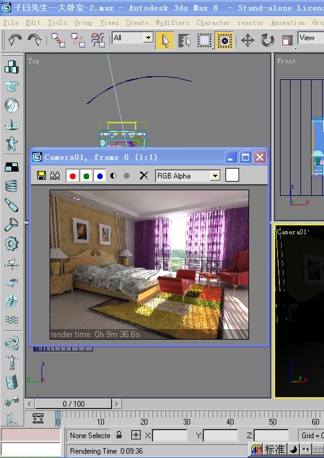Click the rendered bedroom image
The width and height of the screenshot is (324, 458).
pyautogui.click(x=149, y=265)
